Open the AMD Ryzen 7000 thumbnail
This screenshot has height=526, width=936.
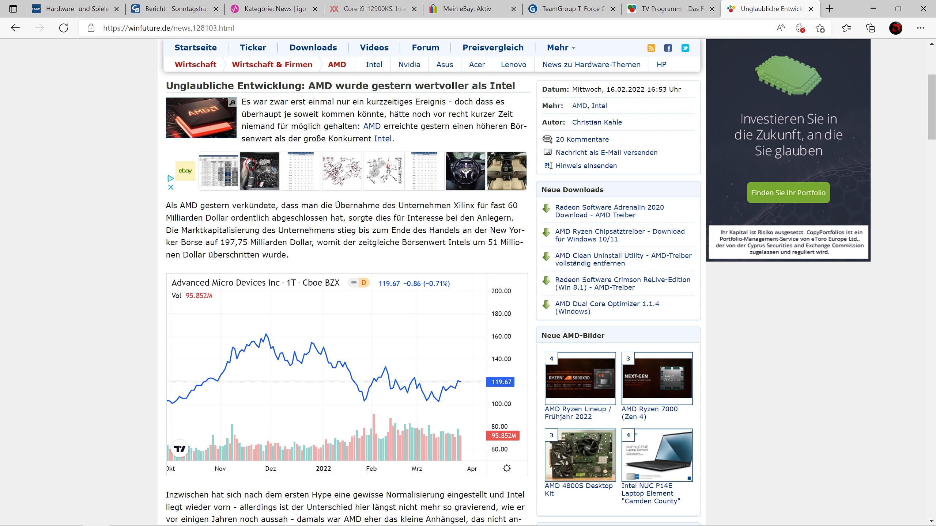657,378
